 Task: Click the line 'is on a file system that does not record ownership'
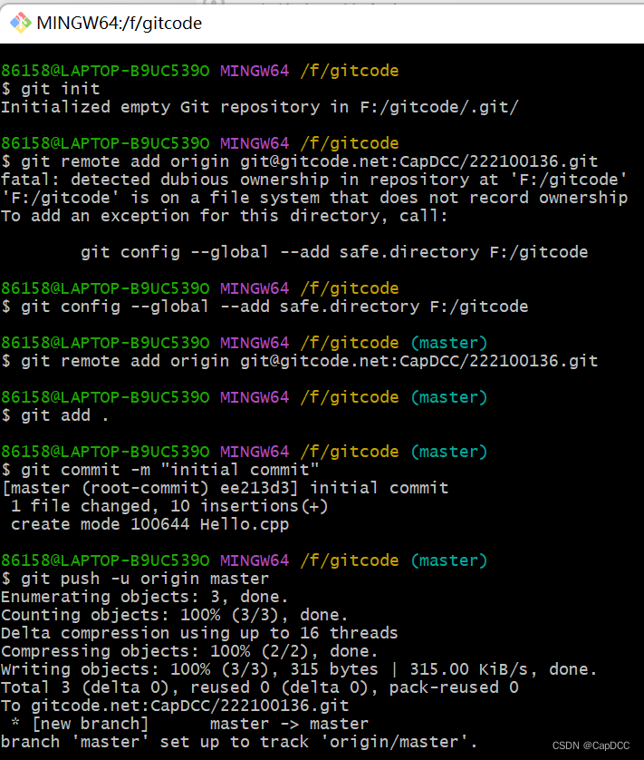(x=313, y=198)
